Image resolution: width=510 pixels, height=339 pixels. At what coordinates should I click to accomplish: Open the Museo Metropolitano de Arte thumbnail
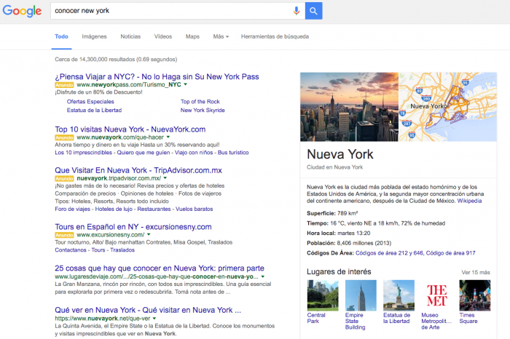[437, 295]
